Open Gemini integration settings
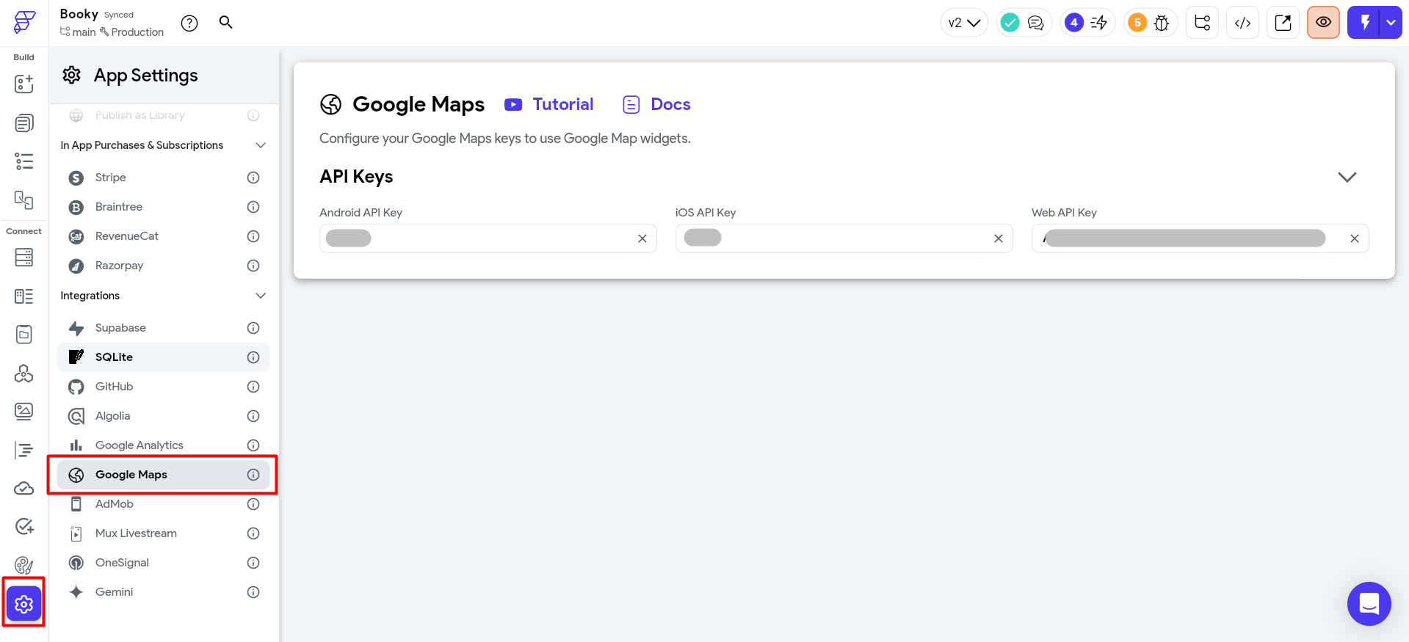1409x642 pixels. 163,592
